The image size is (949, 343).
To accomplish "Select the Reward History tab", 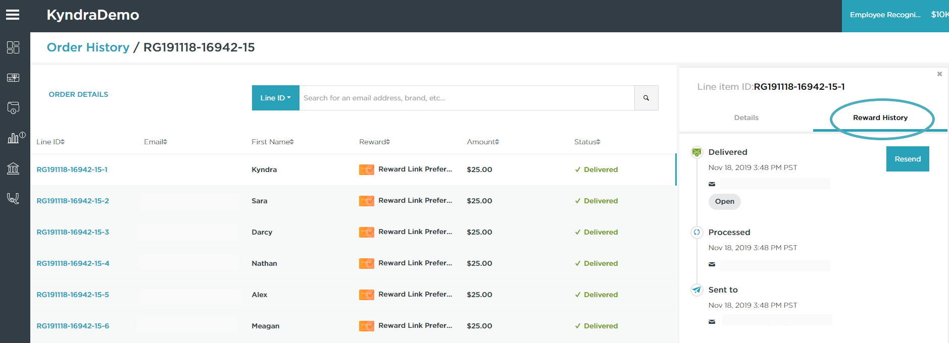I will (880, 118).
